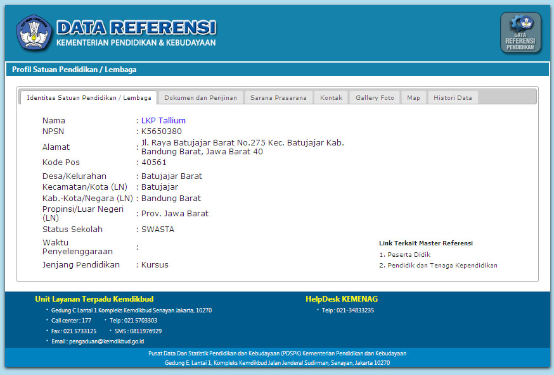
Task: Switch to the Map tab
Action: [413, 97]
